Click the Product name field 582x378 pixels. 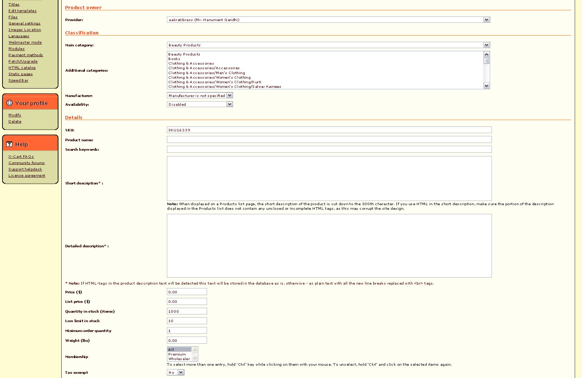tap(329, 140)
